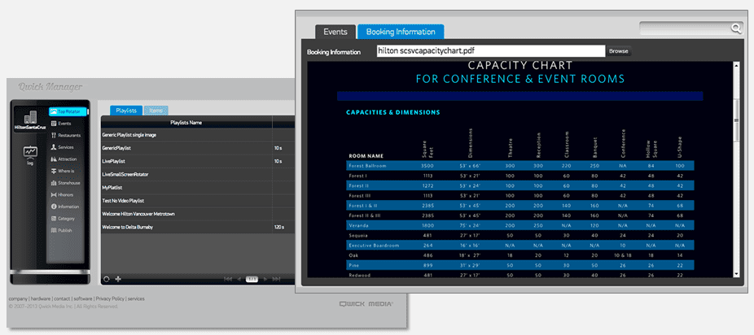Open the Privacy Policy footer link
Image resolution: width=754 pixels, height=335 pixels.
110,298
